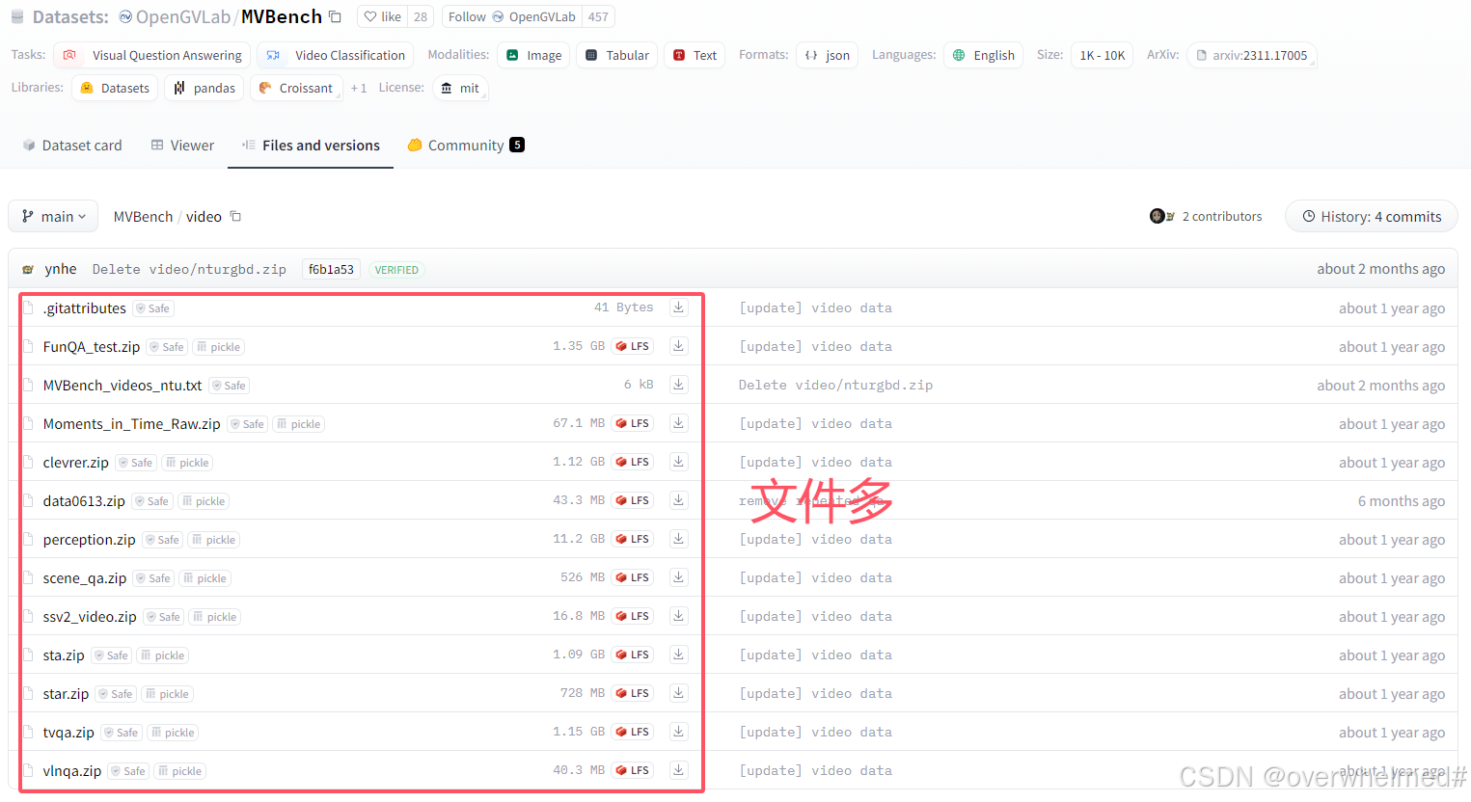This screenshot has height=802, width=1471.
Task: Click the Text modality tag
Action: tap(695, 55)
